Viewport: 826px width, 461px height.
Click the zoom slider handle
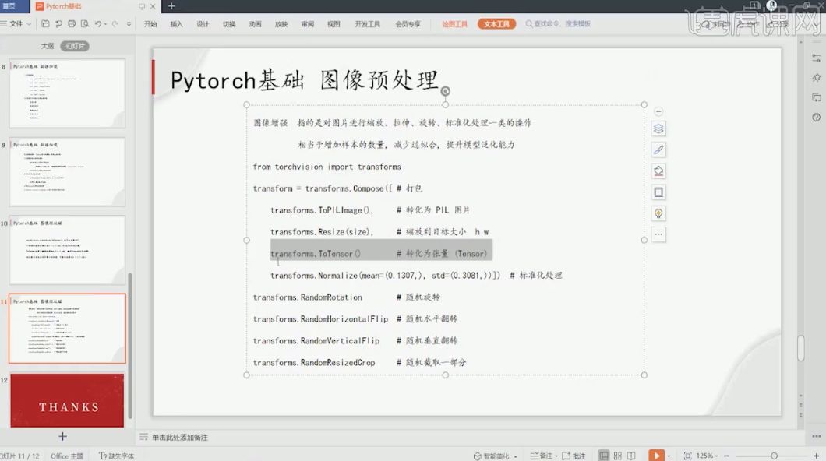(774, 456)
